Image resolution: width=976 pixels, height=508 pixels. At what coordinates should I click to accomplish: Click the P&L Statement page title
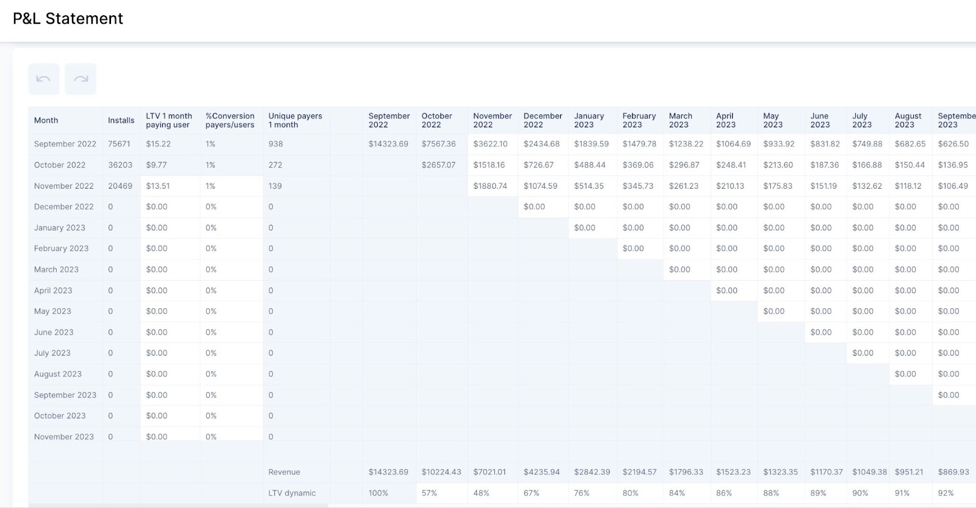tap(68, 19)
